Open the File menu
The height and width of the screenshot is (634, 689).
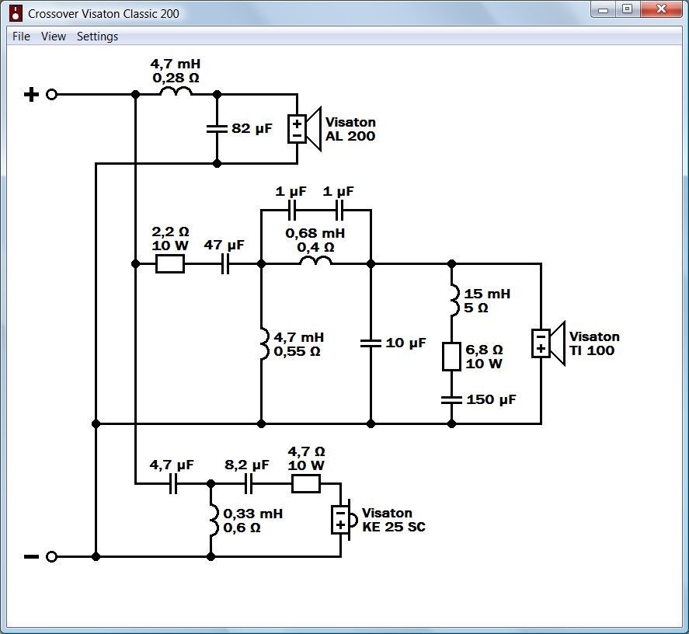click(x=21, y=37)
